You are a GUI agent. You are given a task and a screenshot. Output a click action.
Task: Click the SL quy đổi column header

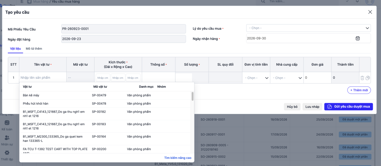point(225,65)
